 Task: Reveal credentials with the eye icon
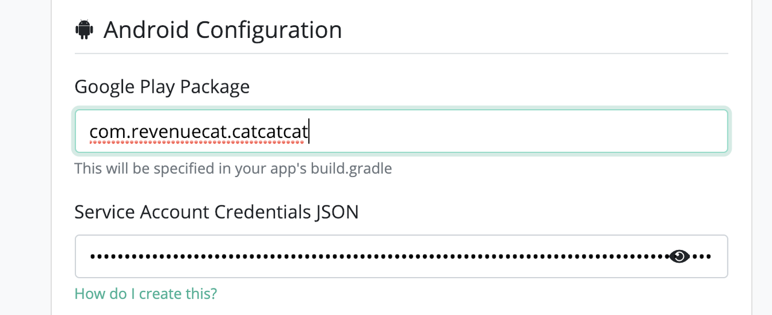680,257
